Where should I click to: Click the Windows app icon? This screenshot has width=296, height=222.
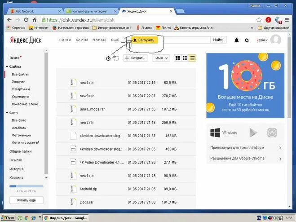[215, 133]
